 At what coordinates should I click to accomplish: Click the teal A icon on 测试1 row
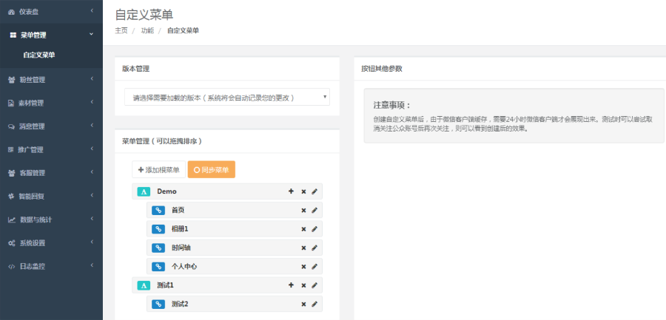(x=144, y=285)
